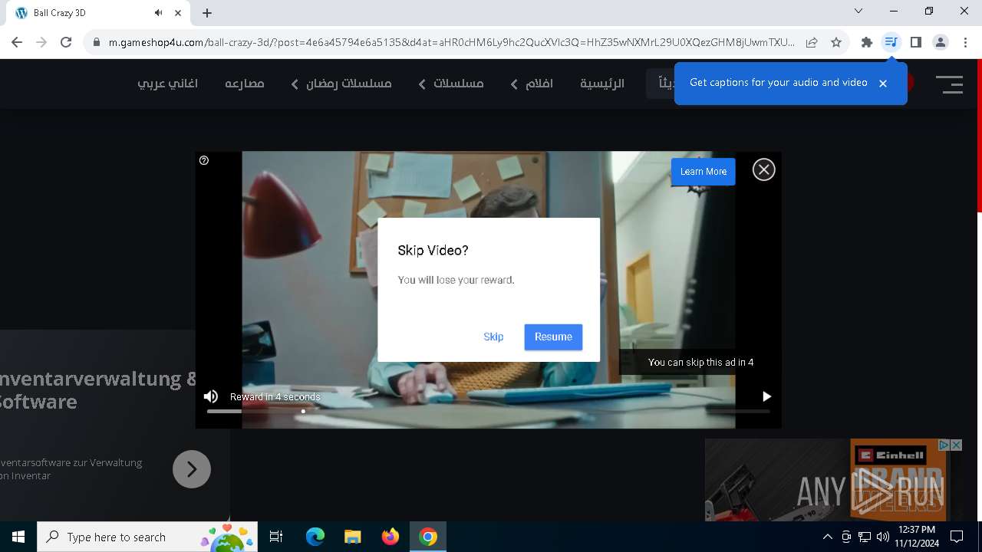Screen dimensions: 982x552
Task: Expand the افلام submenu chevron
Action: click(514, 84)
